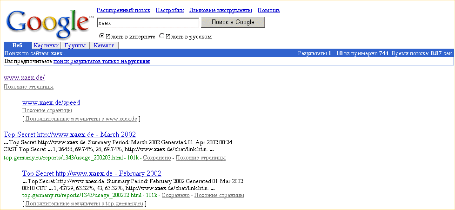The image size is (455, 210).
Task: Click the March 2002 result snippet text
Action: click(118, 146)
